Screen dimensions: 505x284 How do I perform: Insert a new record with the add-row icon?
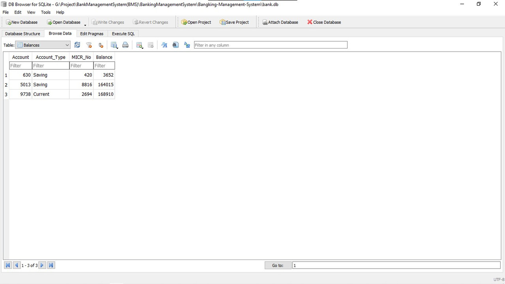point(139,45)
